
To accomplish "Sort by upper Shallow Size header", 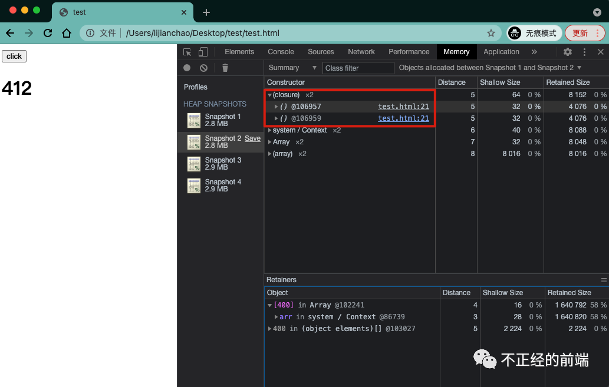I will (510, 82).
